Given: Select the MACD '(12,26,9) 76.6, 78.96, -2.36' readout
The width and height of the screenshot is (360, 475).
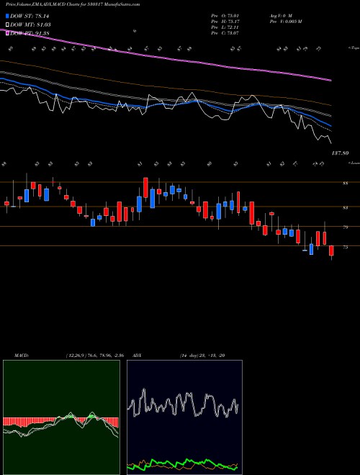Looking at the screenshot, I should coord(94,356).
